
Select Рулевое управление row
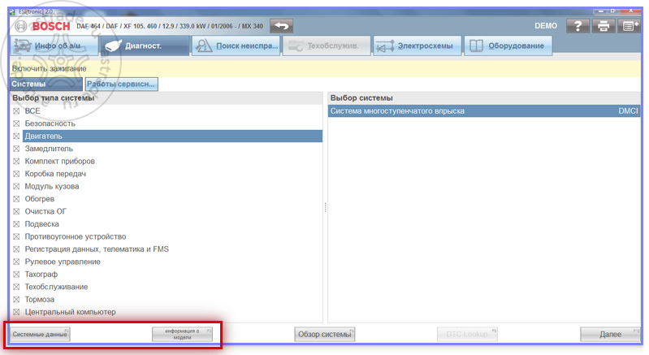click(172, 262)
